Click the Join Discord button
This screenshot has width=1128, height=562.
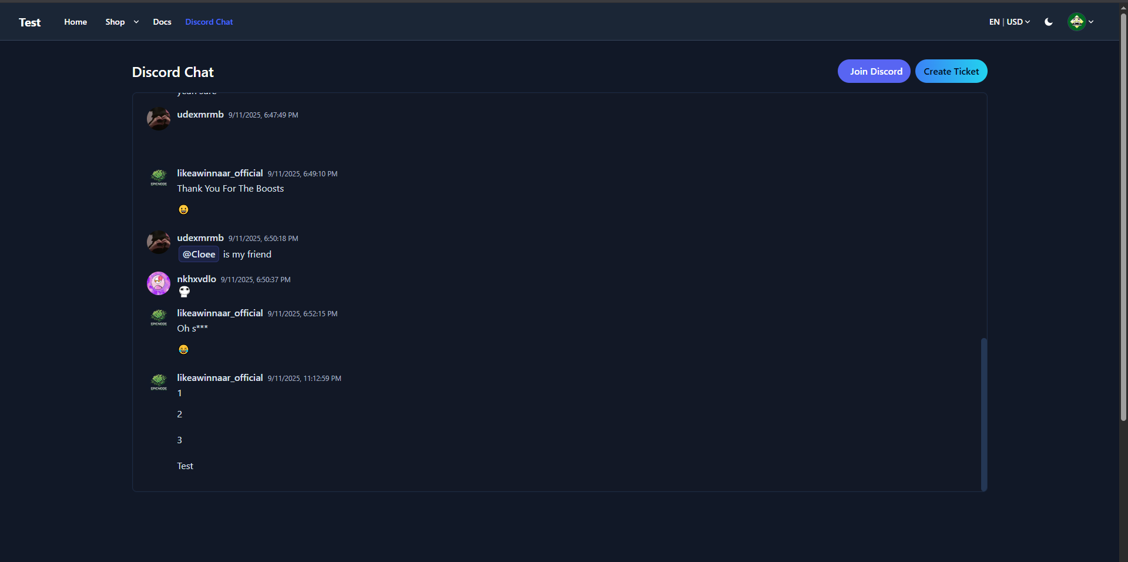point(874,71)
